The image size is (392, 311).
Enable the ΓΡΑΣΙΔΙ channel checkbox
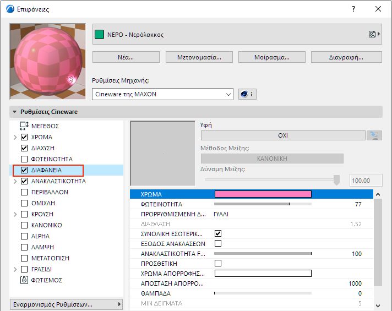click(24, 269)
